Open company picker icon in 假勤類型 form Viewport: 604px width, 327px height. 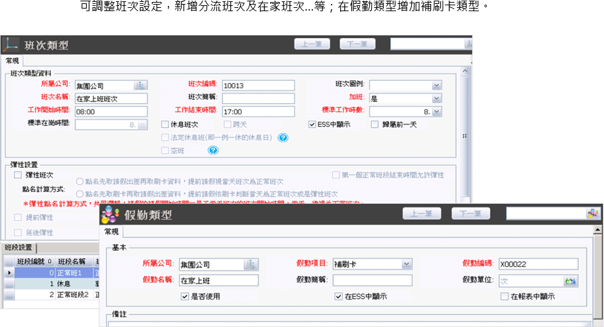pyautogui.click(x=252, y=264)
